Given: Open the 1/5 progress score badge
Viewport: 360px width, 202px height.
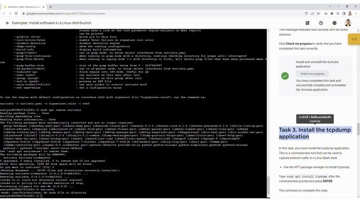Looking at the screenshot, I should (x=354, y=39).
